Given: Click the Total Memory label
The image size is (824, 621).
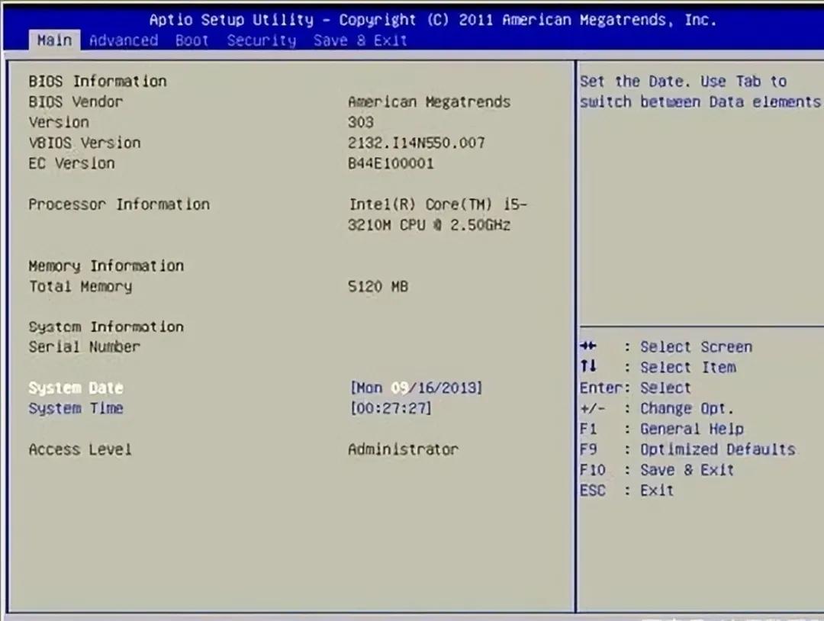Looking at the screenshot, I should click(x=80, y=286).
